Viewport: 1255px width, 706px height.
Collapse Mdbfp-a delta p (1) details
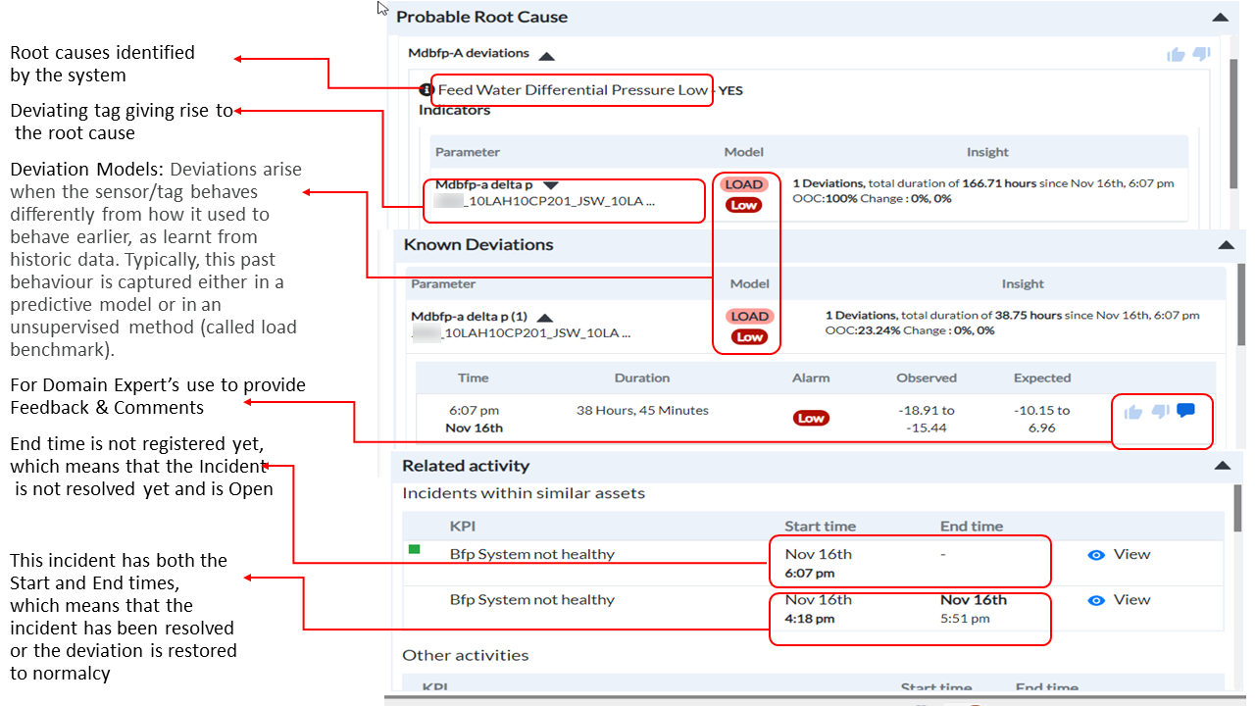[545, 318]
